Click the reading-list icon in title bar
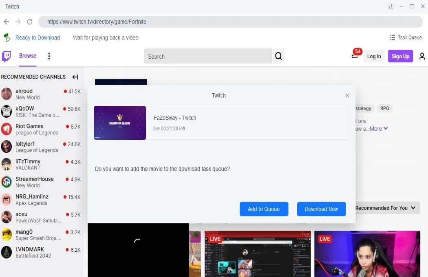The height and width of the screenshot is (277, 428). [x=390, y=6]
